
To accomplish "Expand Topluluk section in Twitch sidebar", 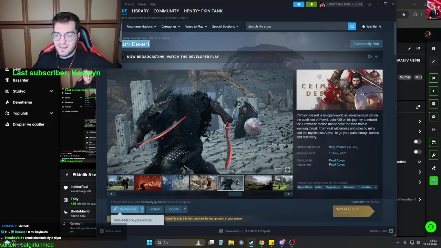I will click(x=51, y=113).
